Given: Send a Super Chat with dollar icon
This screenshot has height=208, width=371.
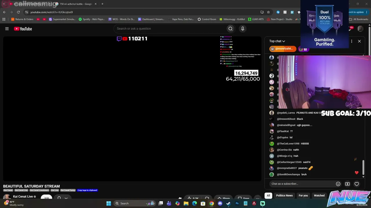Looking at the screenshot, I should [347, 184].
